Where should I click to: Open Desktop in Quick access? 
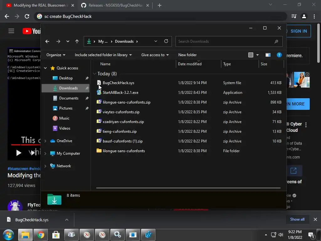coord(66,78)
